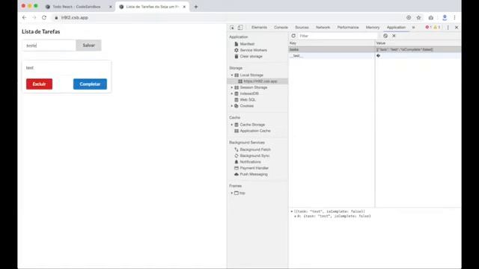Open a new browser tab
The height and width of the screenshot is (269, 479).
(x=196, y=7)
